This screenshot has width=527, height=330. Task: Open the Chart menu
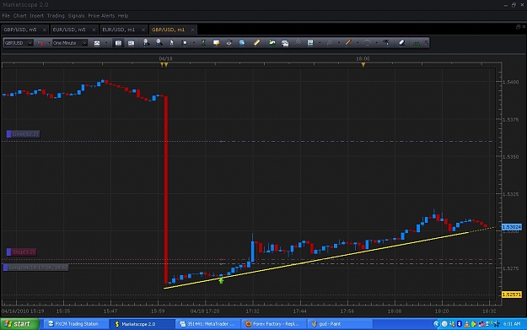(x=20, y=16)
